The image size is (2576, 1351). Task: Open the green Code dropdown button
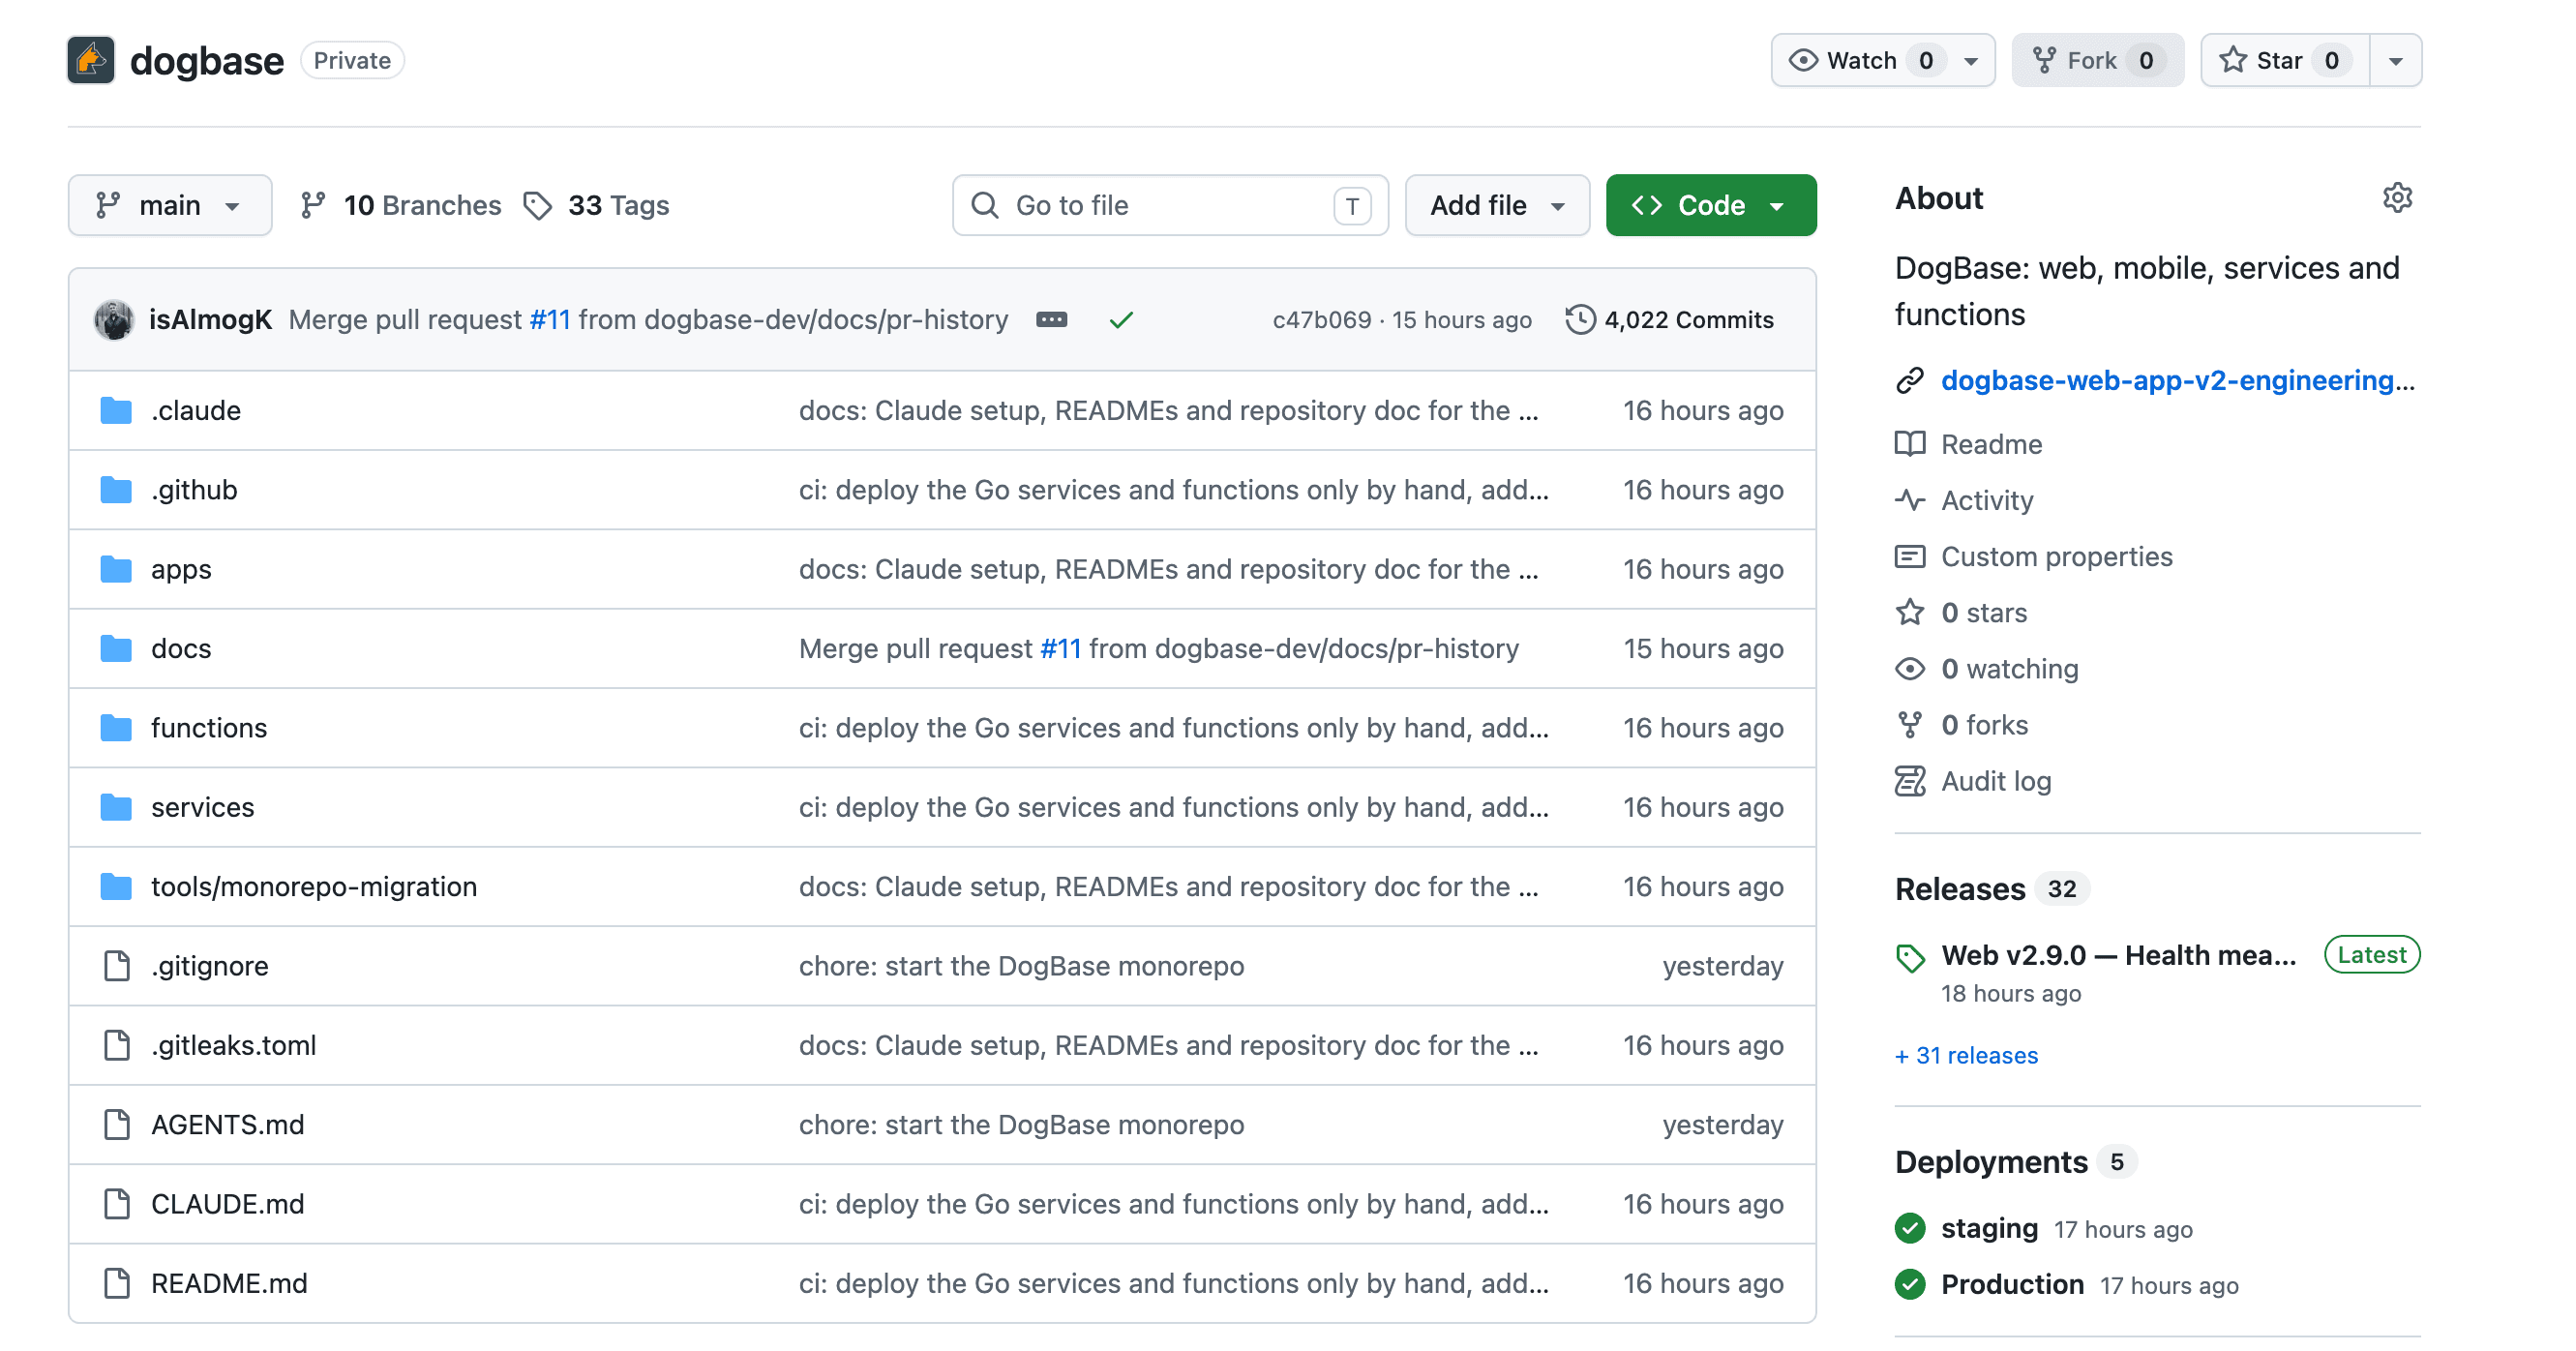pyautogui.click(x=1711, y=205)
